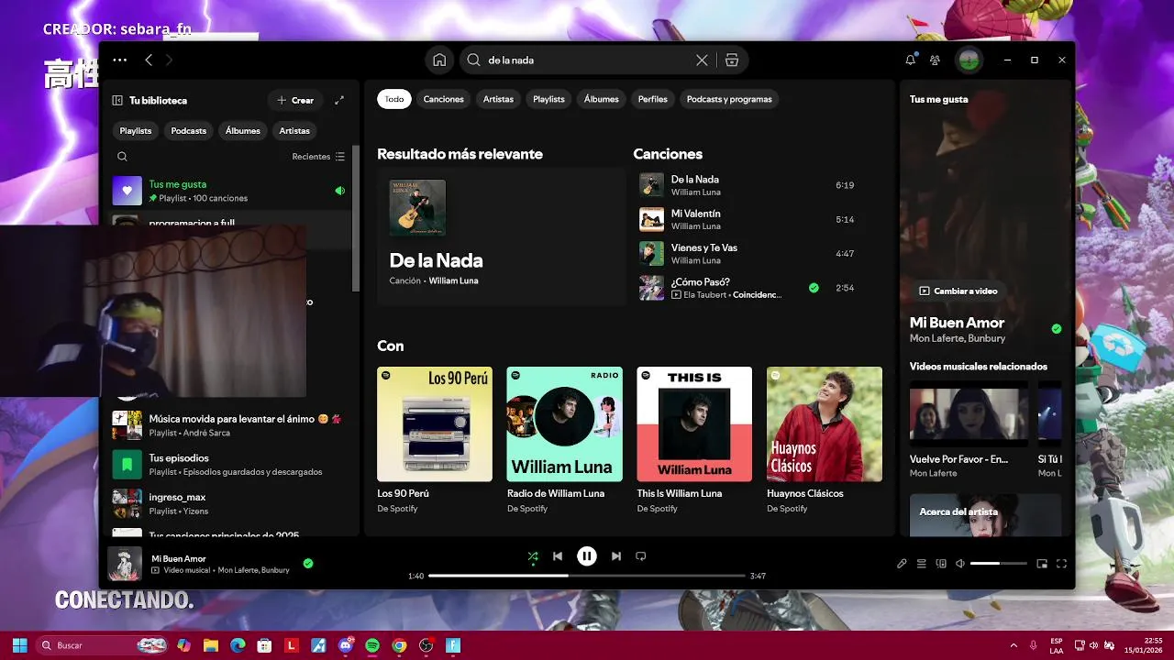The width and height of the screenshot is (1174, 660).
Task: Search within Tu biblioteca magnifier icon
Action: point(122,157)
